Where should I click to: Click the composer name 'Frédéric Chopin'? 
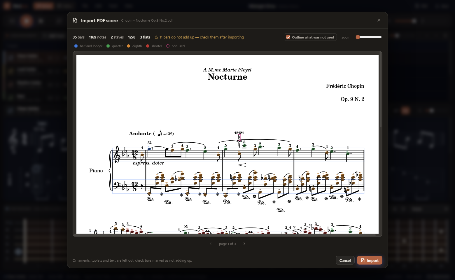point(345,86)
